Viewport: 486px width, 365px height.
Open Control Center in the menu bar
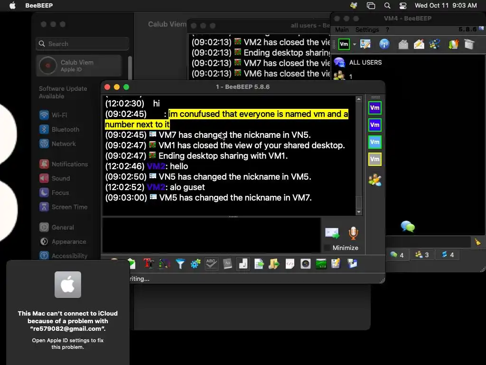[402, 5]
